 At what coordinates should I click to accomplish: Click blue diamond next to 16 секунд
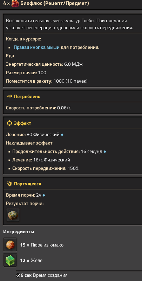coord(105,152)
